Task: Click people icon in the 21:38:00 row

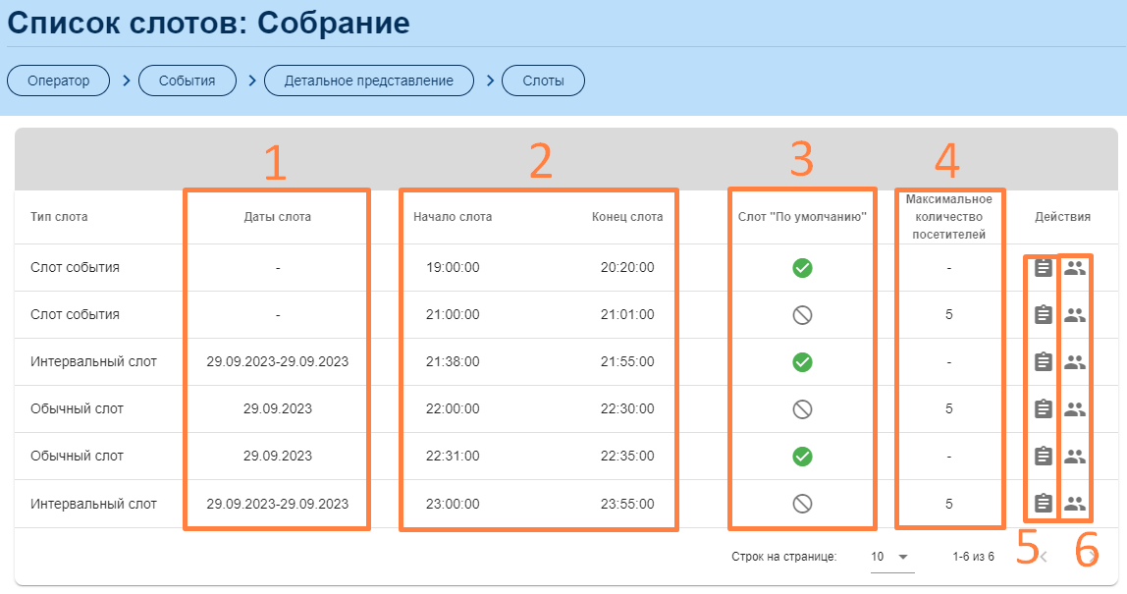Action: pyautogui.click(x=1075, y=362)
